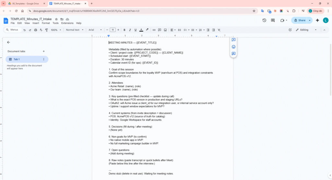Add emoji reaction from side panel
Image resolution: width=332 pixels, height=180 pixels.
(x=233, y=47)
